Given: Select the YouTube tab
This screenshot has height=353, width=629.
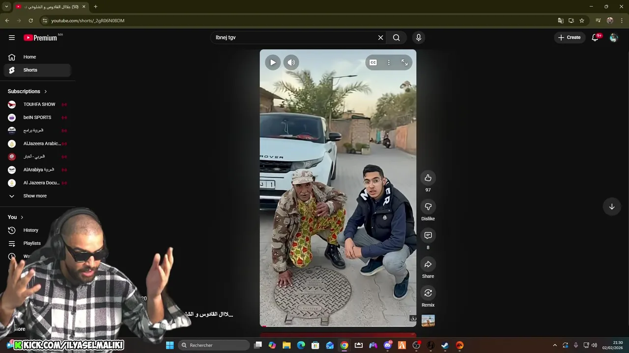Looking at the screenshot, I should pos(51,6).
